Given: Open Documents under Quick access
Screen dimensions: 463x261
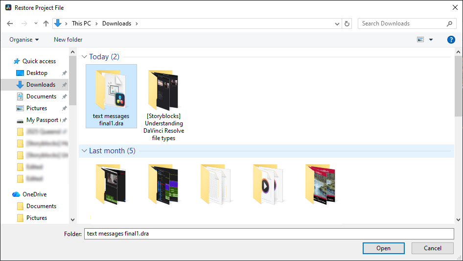Looking at the screenshot, I should coord(41,96).
